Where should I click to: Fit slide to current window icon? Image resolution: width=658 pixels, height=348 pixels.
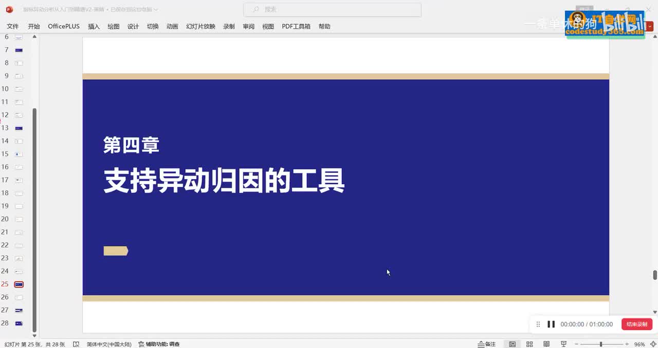pyautogui.click(x=653, y=344)
